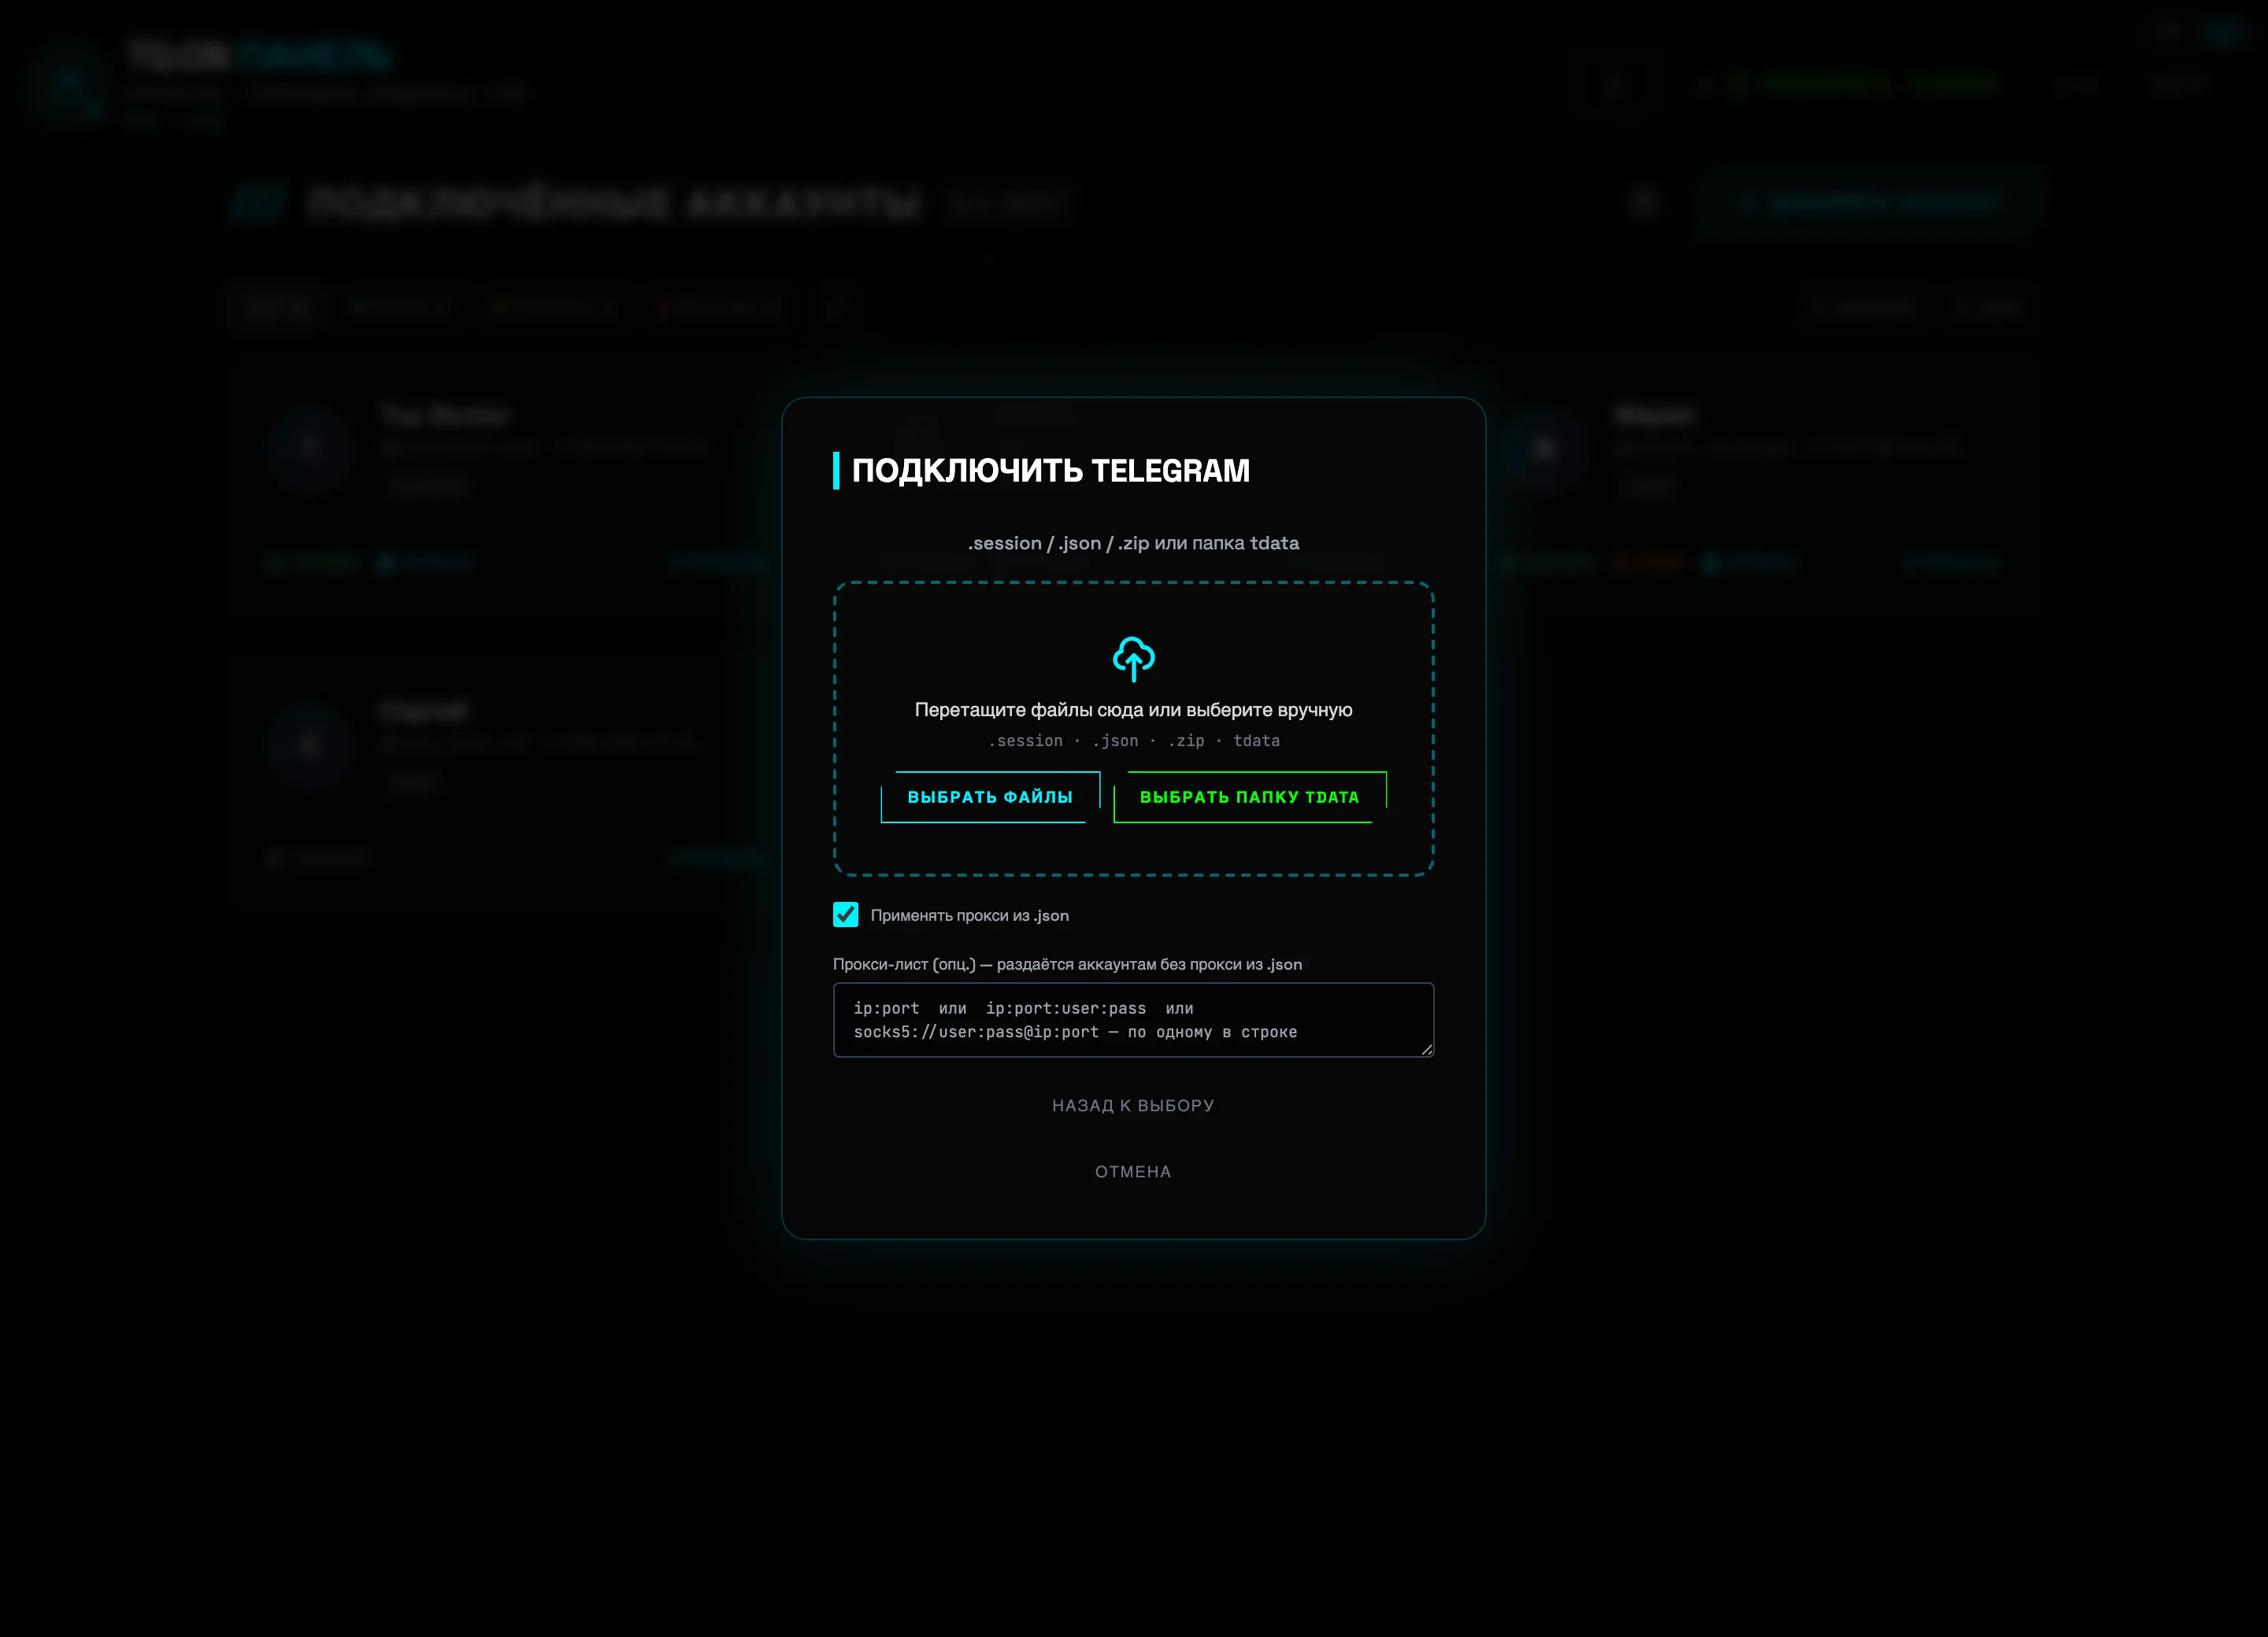Screen dimensions: 2268x1637
Task: Focus the proxy list text area
Action: coord(1133,1019)
